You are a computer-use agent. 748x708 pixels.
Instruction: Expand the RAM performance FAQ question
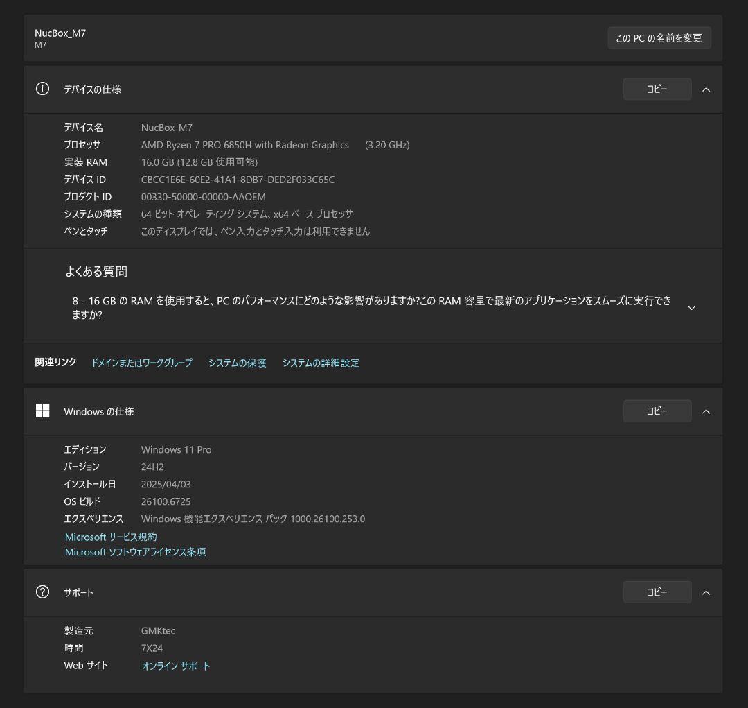point(691,307)
